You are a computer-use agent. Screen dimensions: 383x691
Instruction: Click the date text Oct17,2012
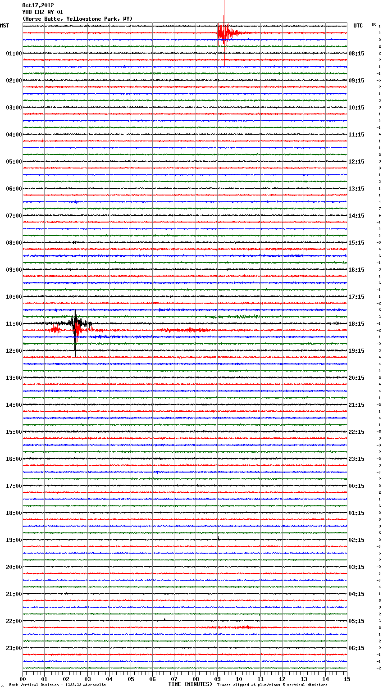click(38, 5)
